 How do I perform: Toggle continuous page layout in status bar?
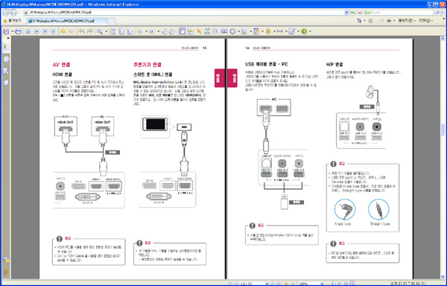[x=340, y=284]
